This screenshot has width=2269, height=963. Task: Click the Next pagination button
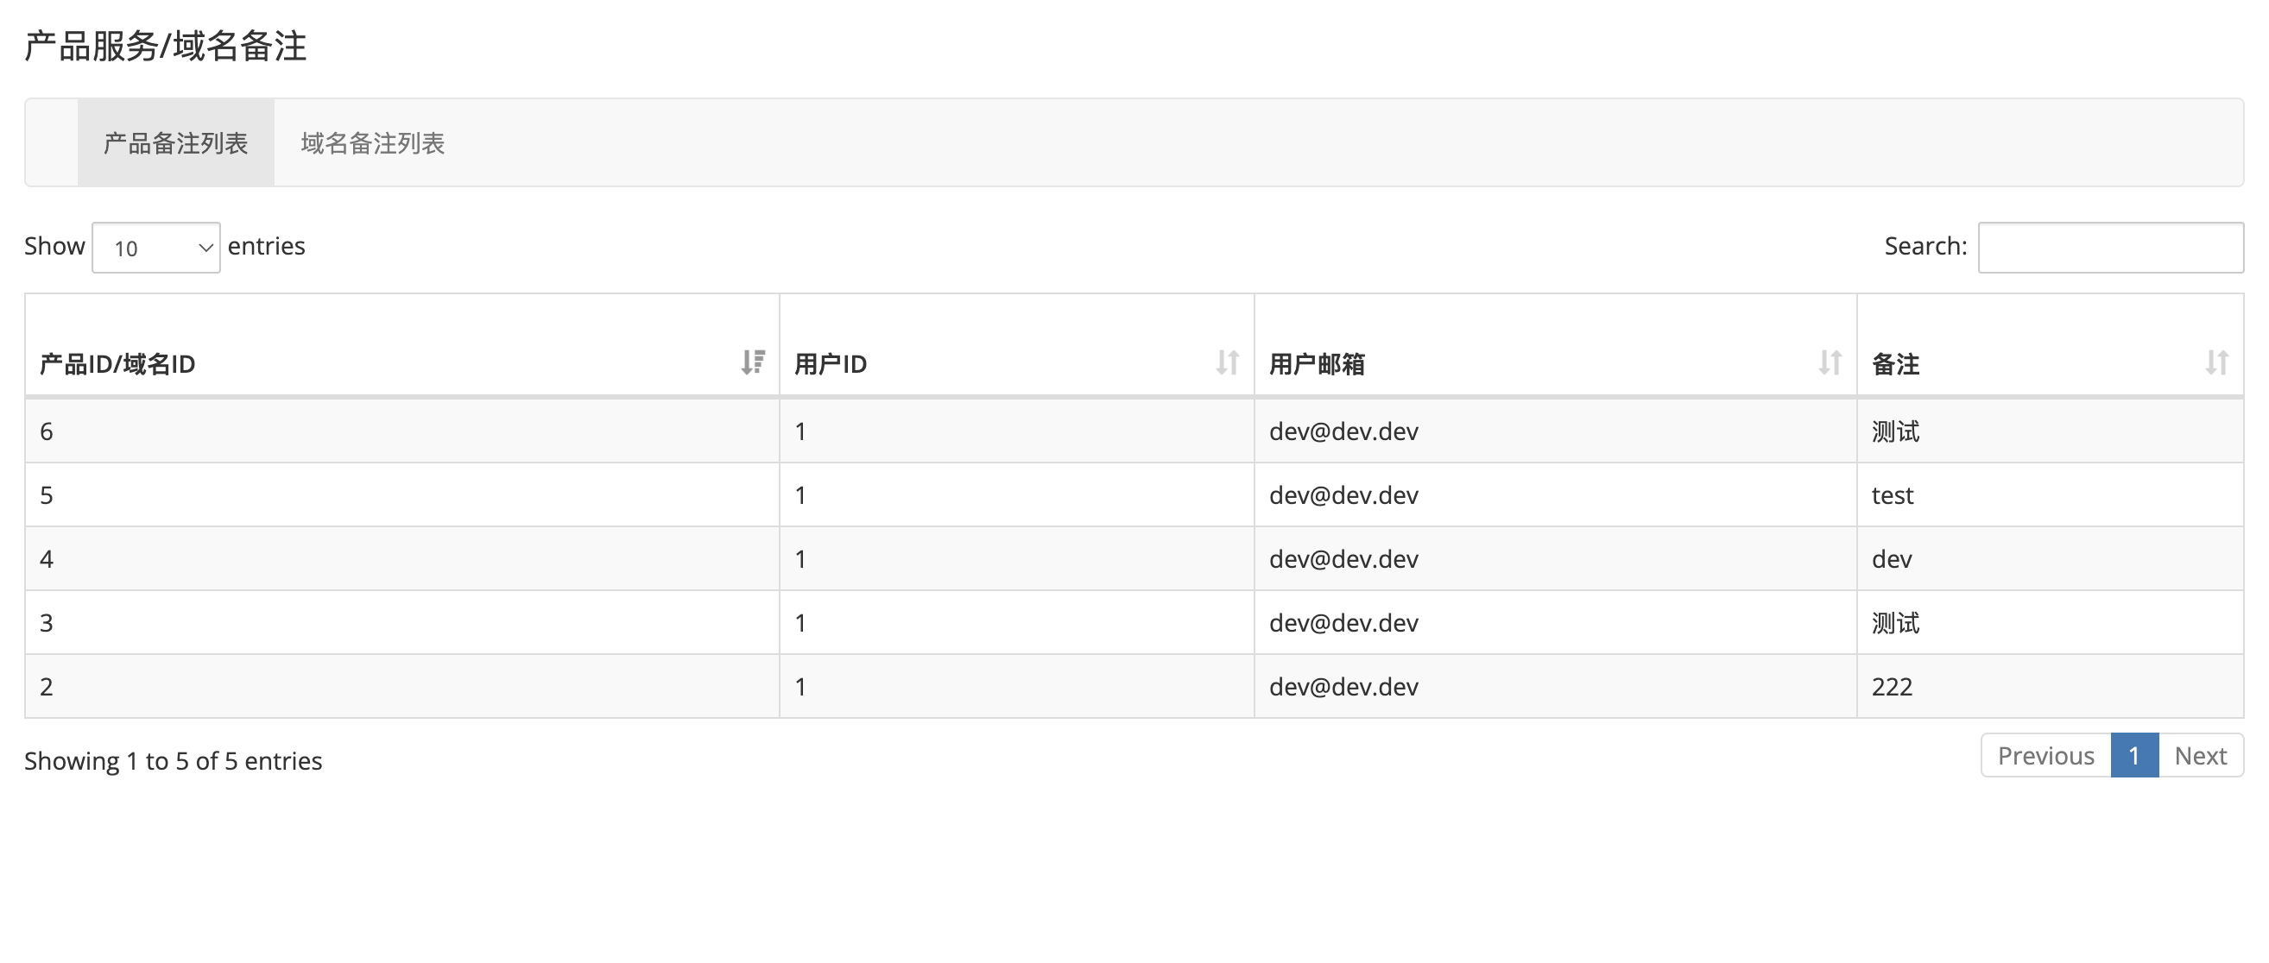(x=2200, y=755)
